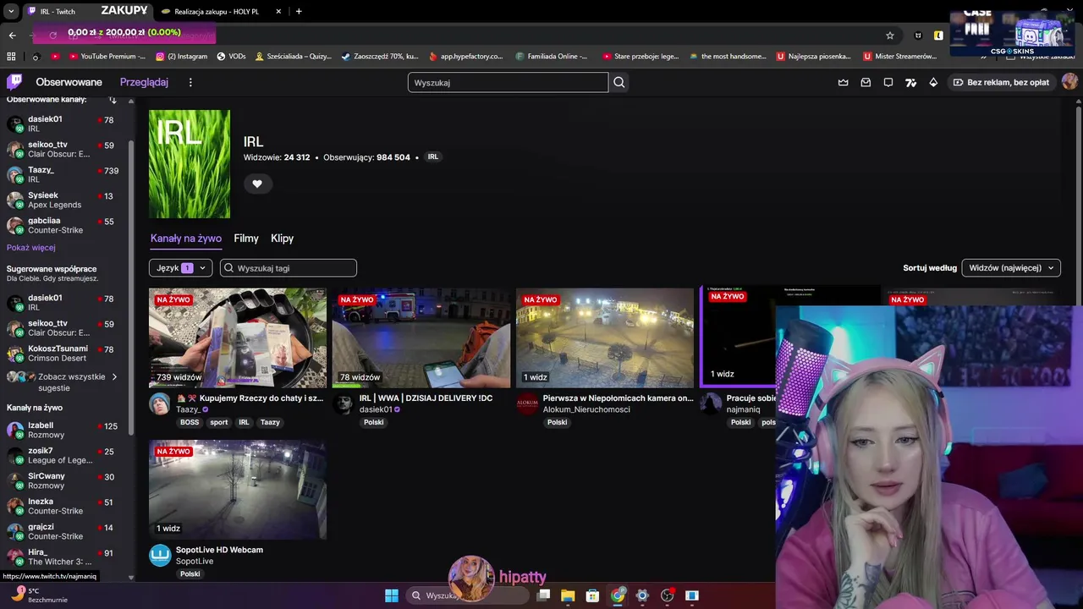Viewport: 1083px width, 609px height.
Task: Open Prime loot crown icon
Action: [x=844, y=82]
